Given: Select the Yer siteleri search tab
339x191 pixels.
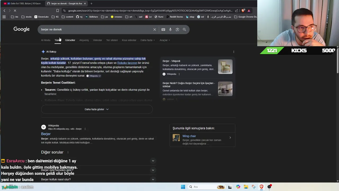Looking at the screenshot, I should pos(112,40).
